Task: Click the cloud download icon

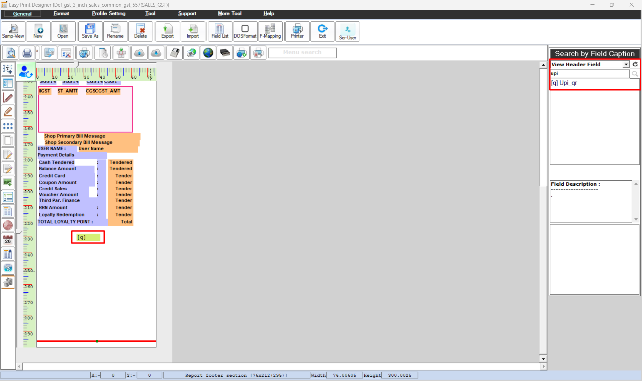Action: (x=156, y=53)
